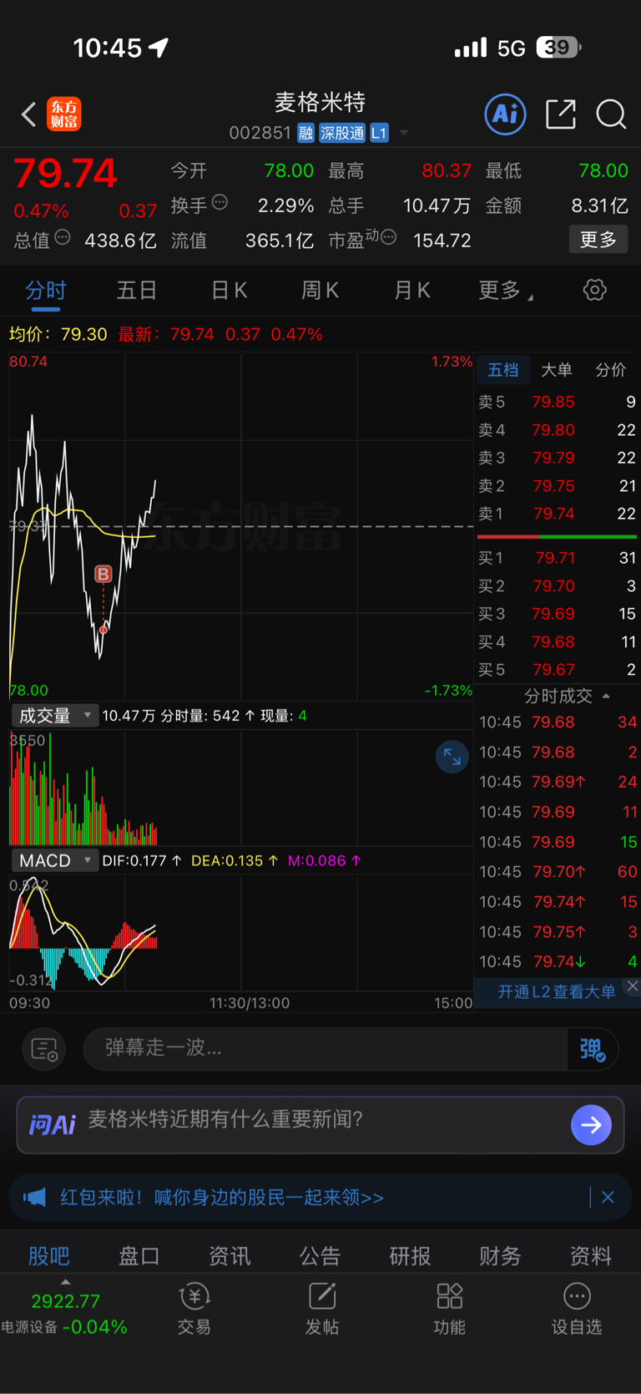Image resolution: width=641 pixels, height=1394 pixels.
Task: Tap buy level 买5 price 79.67
Action: 555,670
